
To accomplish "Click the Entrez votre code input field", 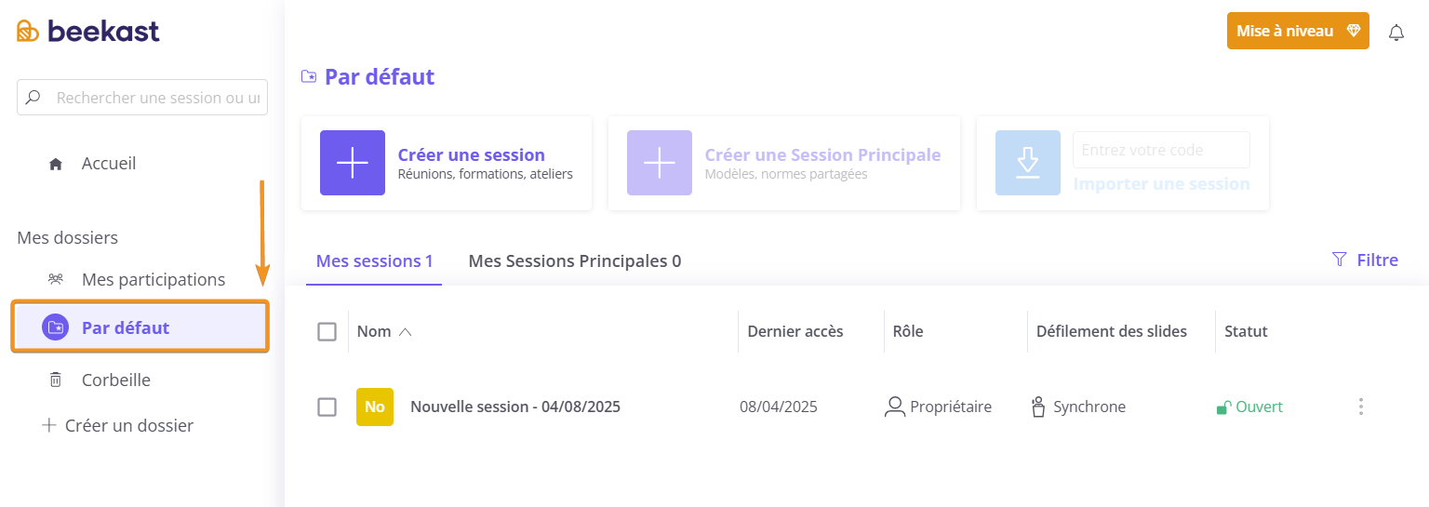I will coord(1161,150).
